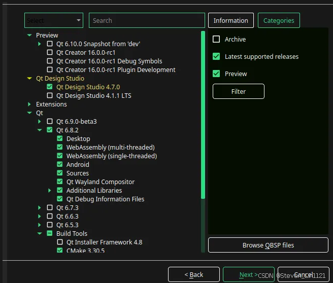Check Qt 6.9.0-beta3
Screen dimensions: 333x283
pyautogui.click(x=50, y=121)
